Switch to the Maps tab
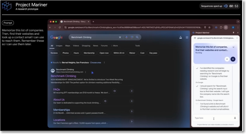246x134 pixels. pos(67,46)
